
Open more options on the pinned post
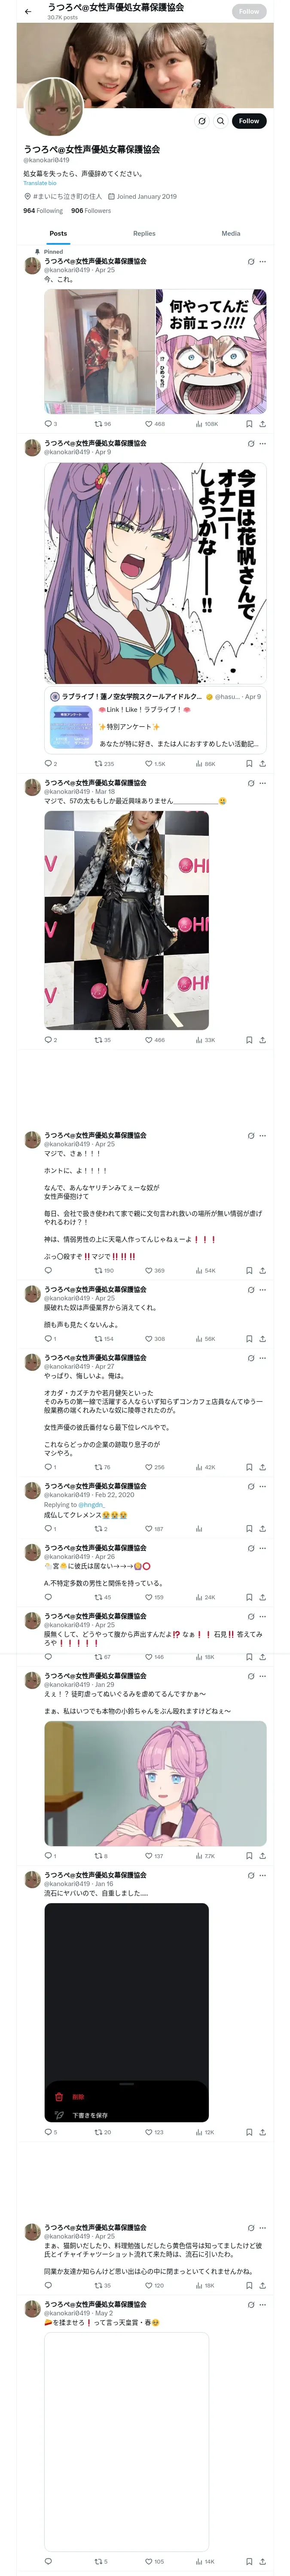coord(263,261)
